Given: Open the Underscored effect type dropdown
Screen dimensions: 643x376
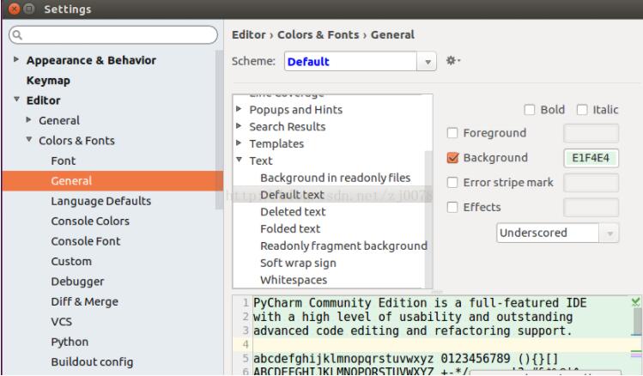Looking at the screenshot, I should [x=557, y=233].
